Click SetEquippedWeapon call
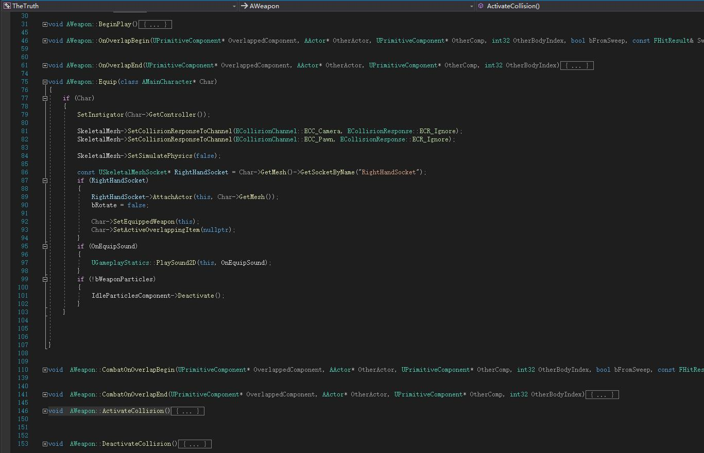This screenshot has height=453, width=704. pos(144,222)
